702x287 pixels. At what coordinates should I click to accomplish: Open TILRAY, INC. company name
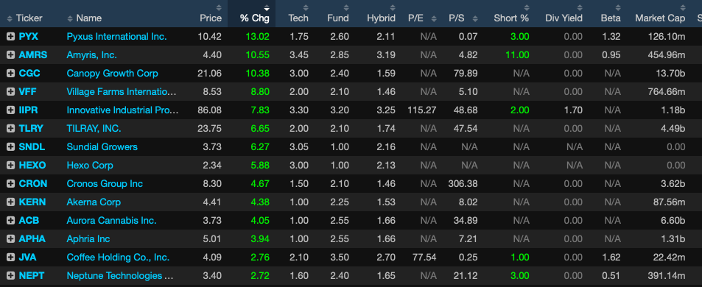click(94, 128)
